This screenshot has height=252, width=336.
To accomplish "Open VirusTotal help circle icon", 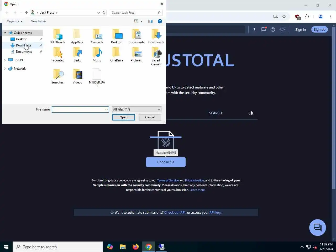I will 273,29.
